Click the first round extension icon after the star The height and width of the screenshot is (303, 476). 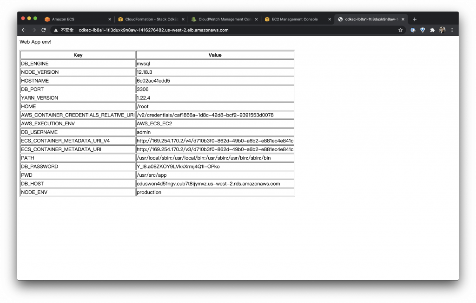pyautogui.click(x=413, y=30)
